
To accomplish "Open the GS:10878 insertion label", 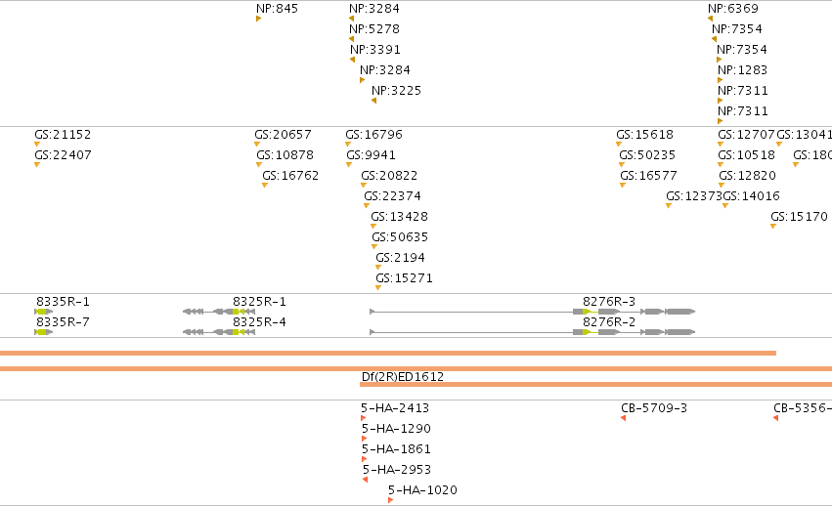I will click(285, 155).
